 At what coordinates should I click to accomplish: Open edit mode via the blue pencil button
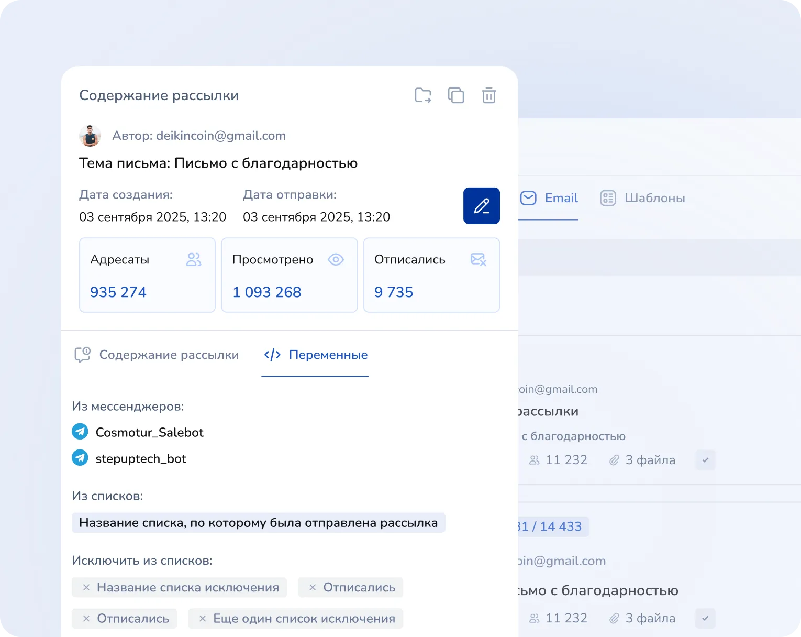481,205
